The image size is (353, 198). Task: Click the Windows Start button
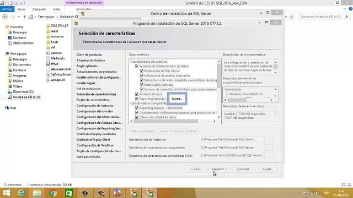point(6,193)
